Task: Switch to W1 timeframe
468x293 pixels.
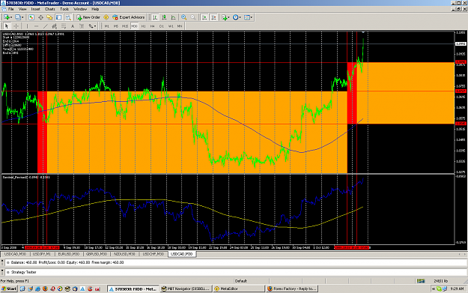Action: (171, 26)
